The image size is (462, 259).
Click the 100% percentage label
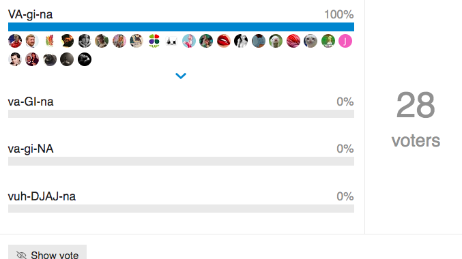pyautogui.click(x=339, y=14)
